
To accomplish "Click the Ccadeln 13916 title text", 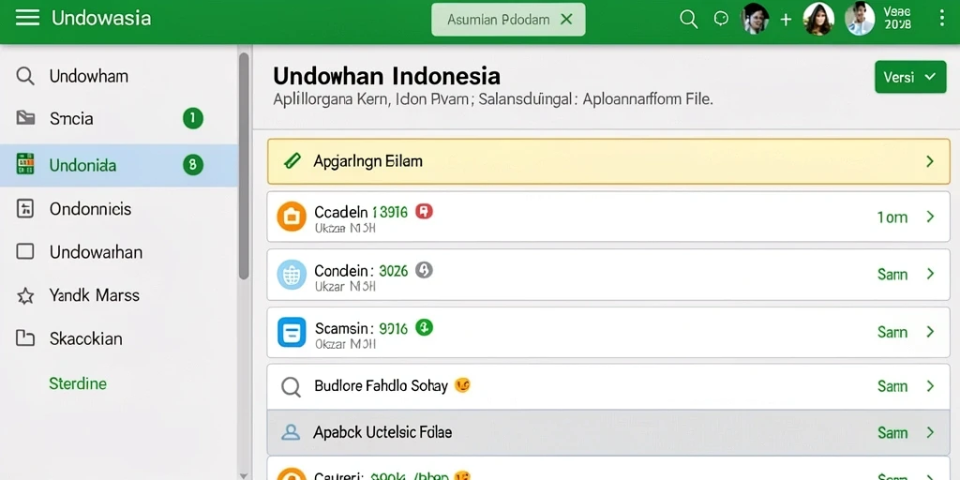I will (x=361, y=213).
